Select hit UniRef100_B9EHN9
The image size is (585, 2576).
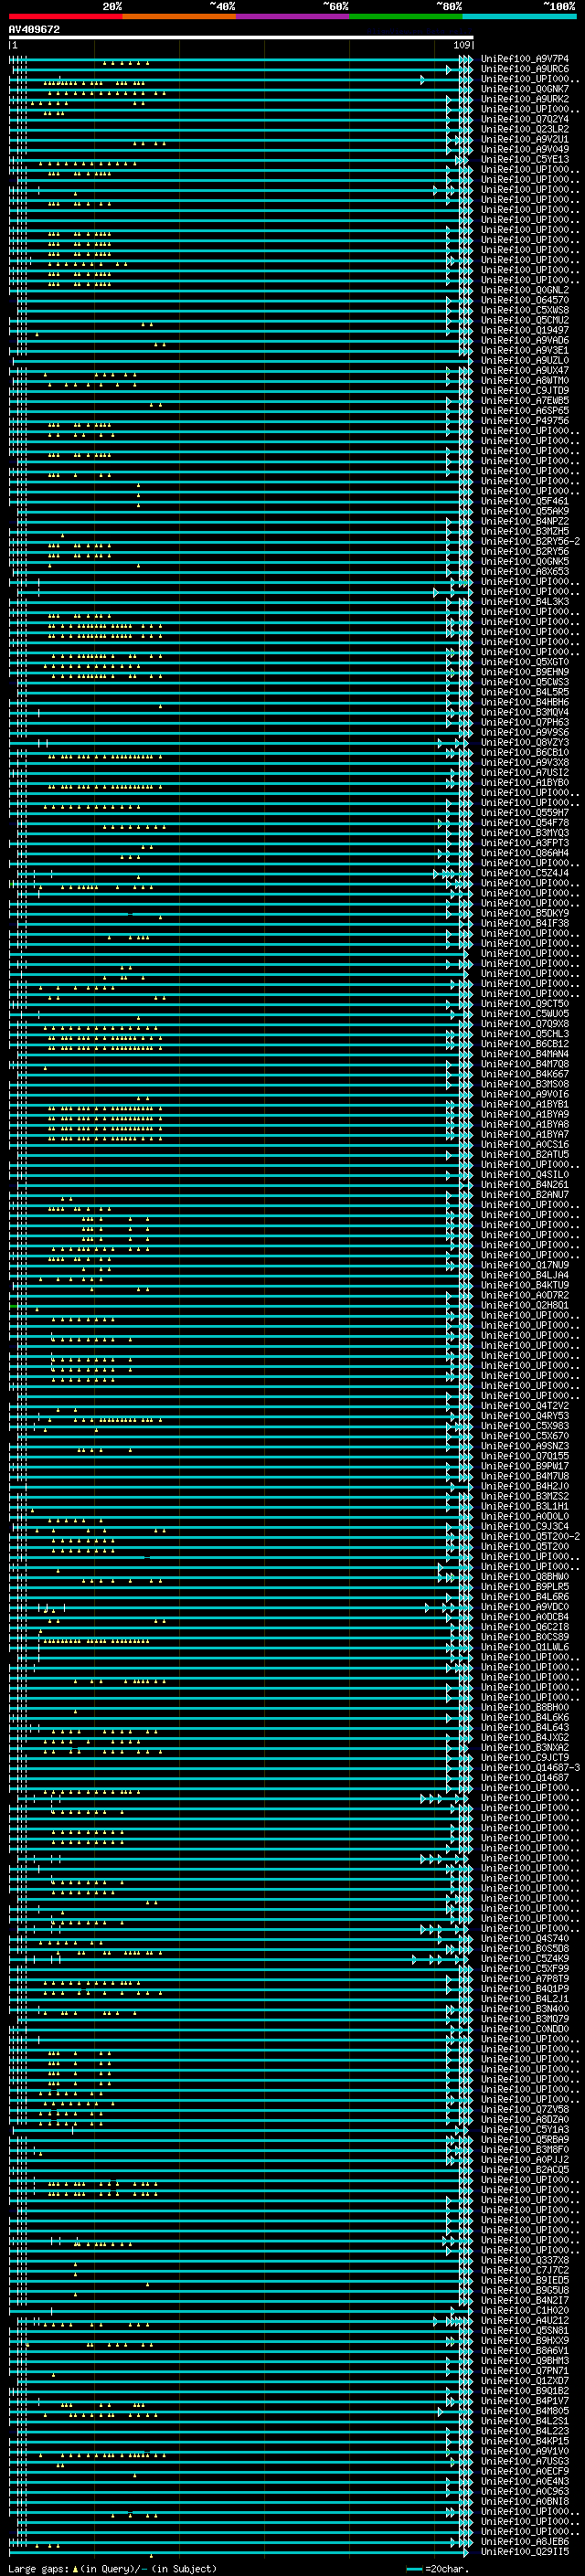pyautogui.click(x=525, y=672)
